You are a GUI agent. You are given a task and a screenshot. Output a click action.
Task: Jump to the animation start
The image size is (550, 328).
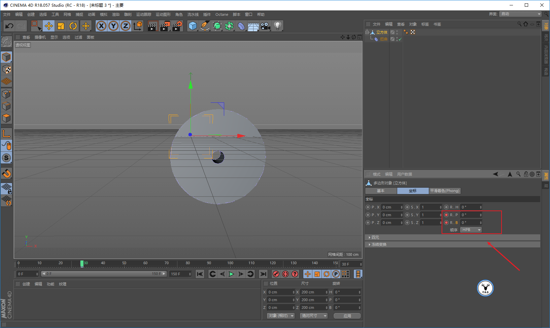[200, 274]
